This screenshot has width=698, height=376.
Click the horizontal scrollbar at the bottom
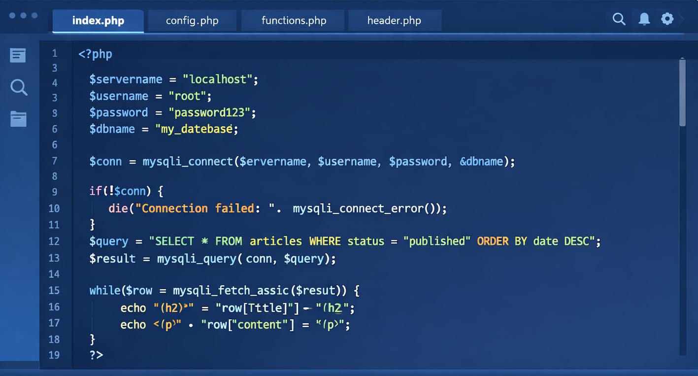(x=345, y=372)
